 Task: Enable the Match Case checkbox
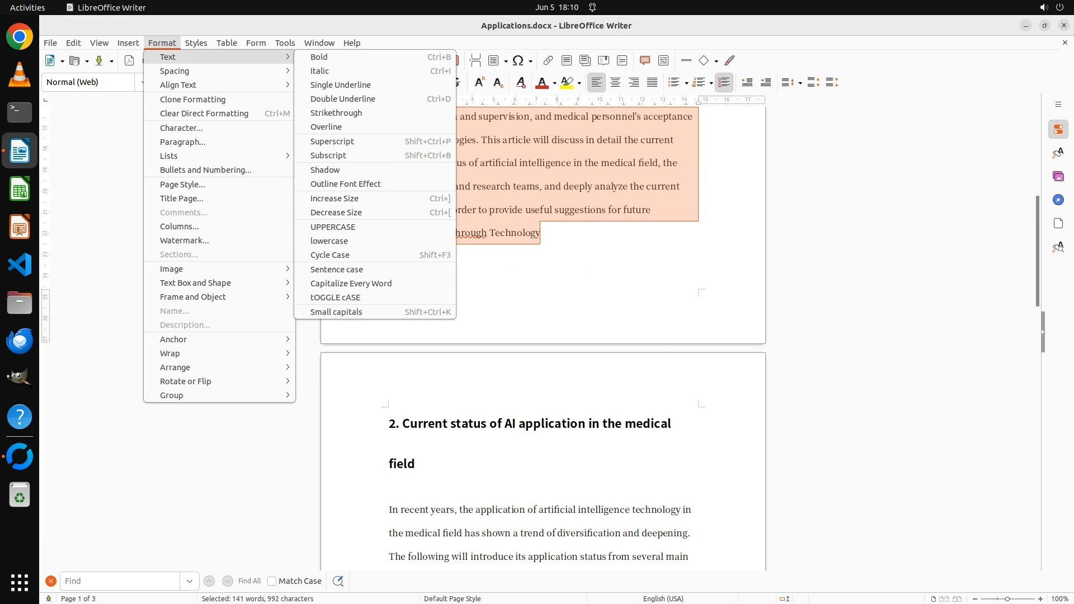click(x=272, y=581)
